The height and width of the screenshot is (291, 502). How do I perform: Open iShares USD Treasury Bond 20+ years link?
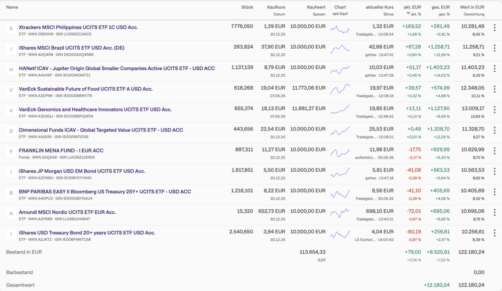[x=87, y=233]
